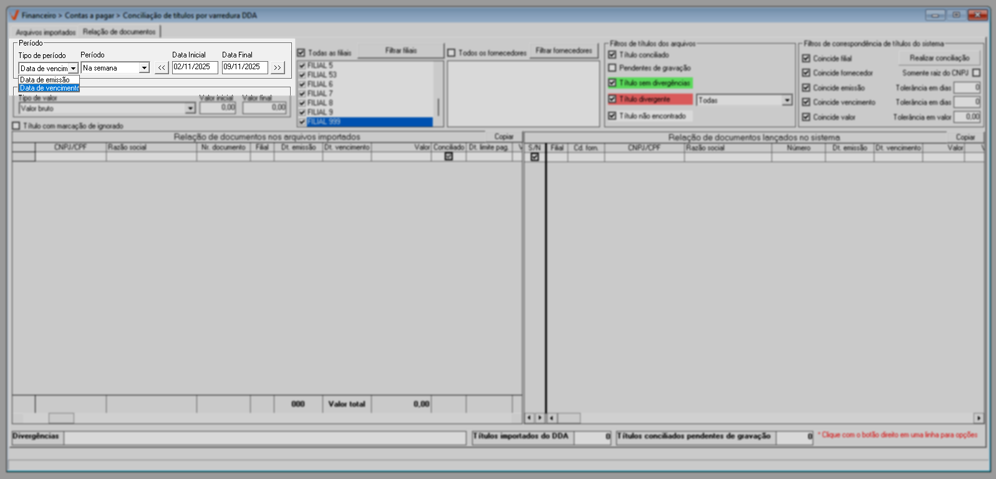Click the Número column header

coord(798,148)
